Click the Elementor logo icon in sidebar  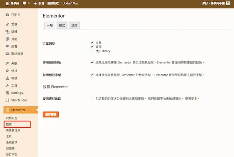[7, 110]
